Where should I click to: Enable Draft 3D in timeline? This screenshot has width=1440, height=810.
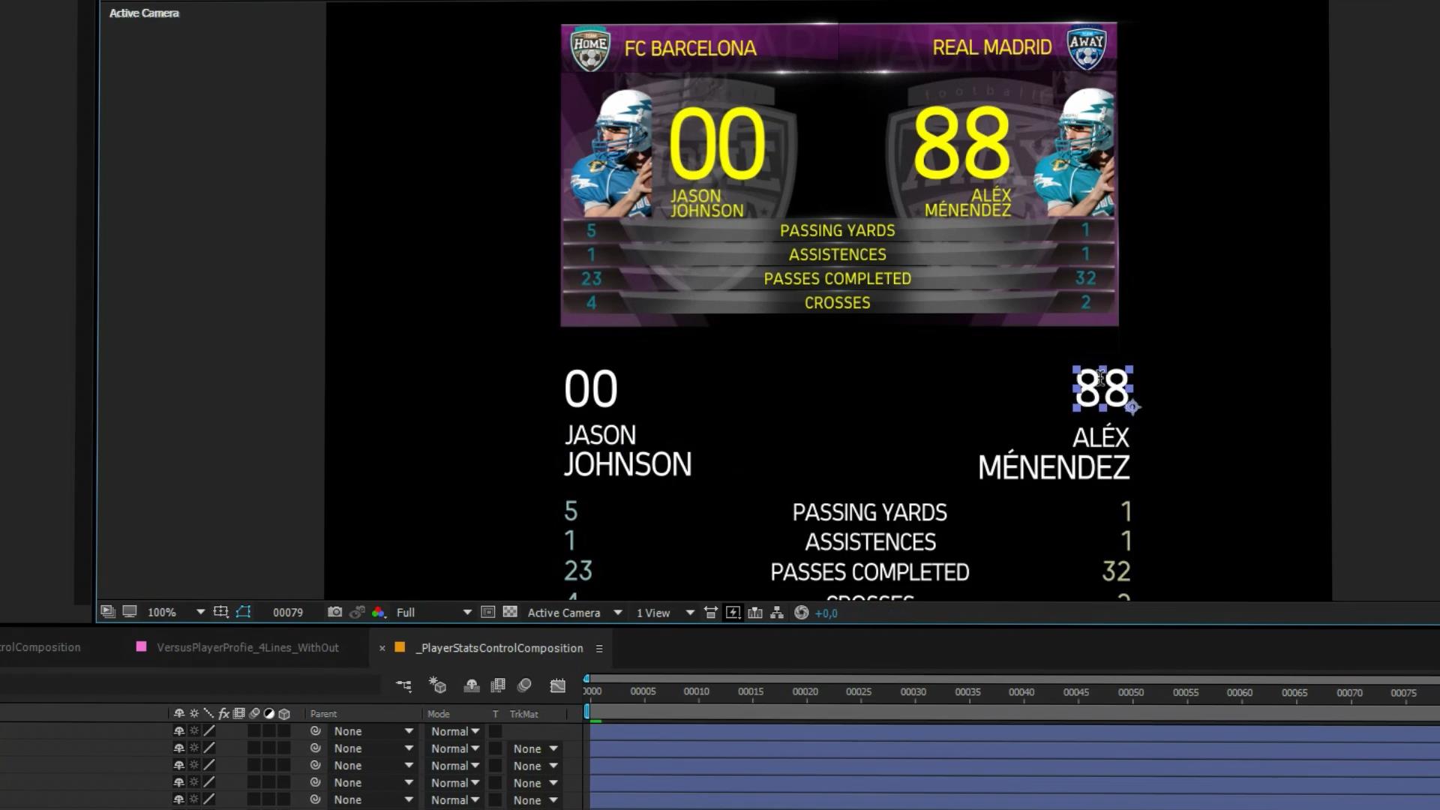click(x=437, y=685)
